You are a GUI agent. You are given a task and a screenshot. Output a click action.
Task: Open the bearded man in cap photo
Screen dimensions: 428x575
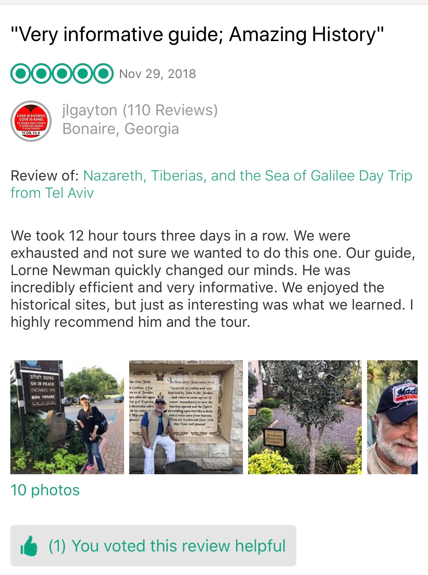point(392,417)
